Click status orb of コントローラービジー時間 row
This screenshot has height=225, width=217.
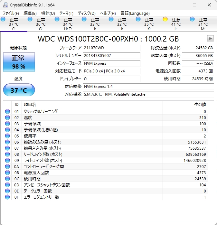[x=7, y=166]
